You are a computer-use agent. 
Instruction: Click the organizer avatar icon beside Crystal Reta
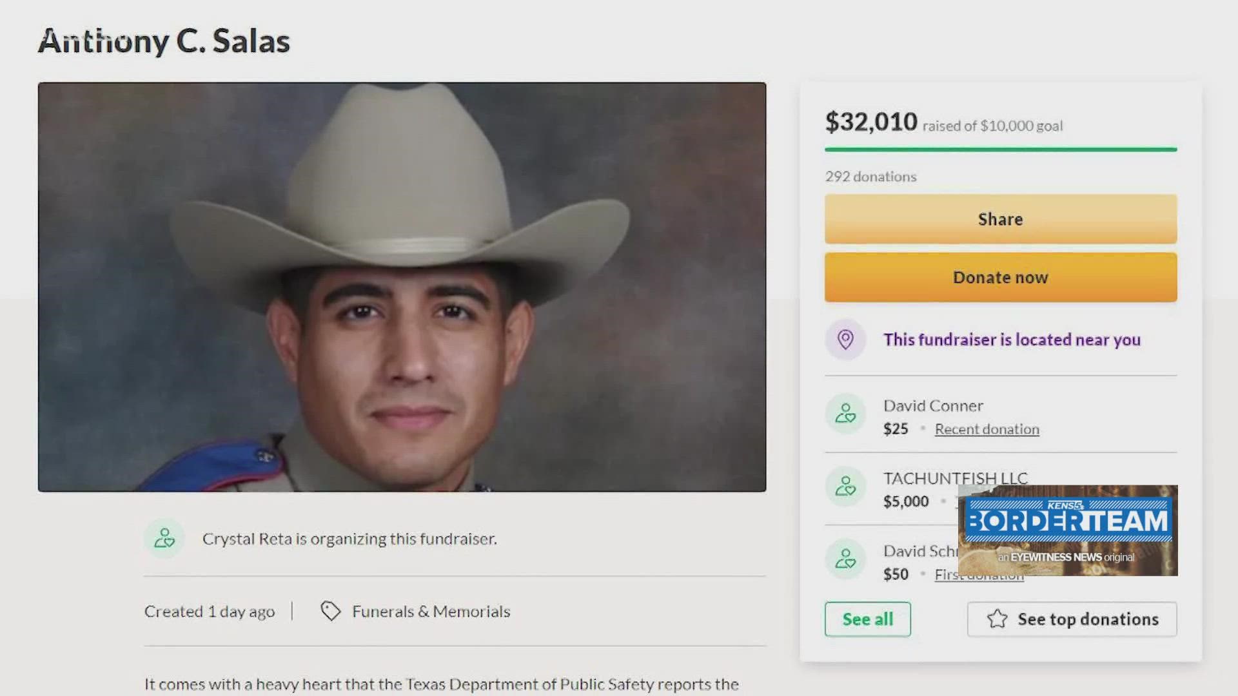coord(164,538)
